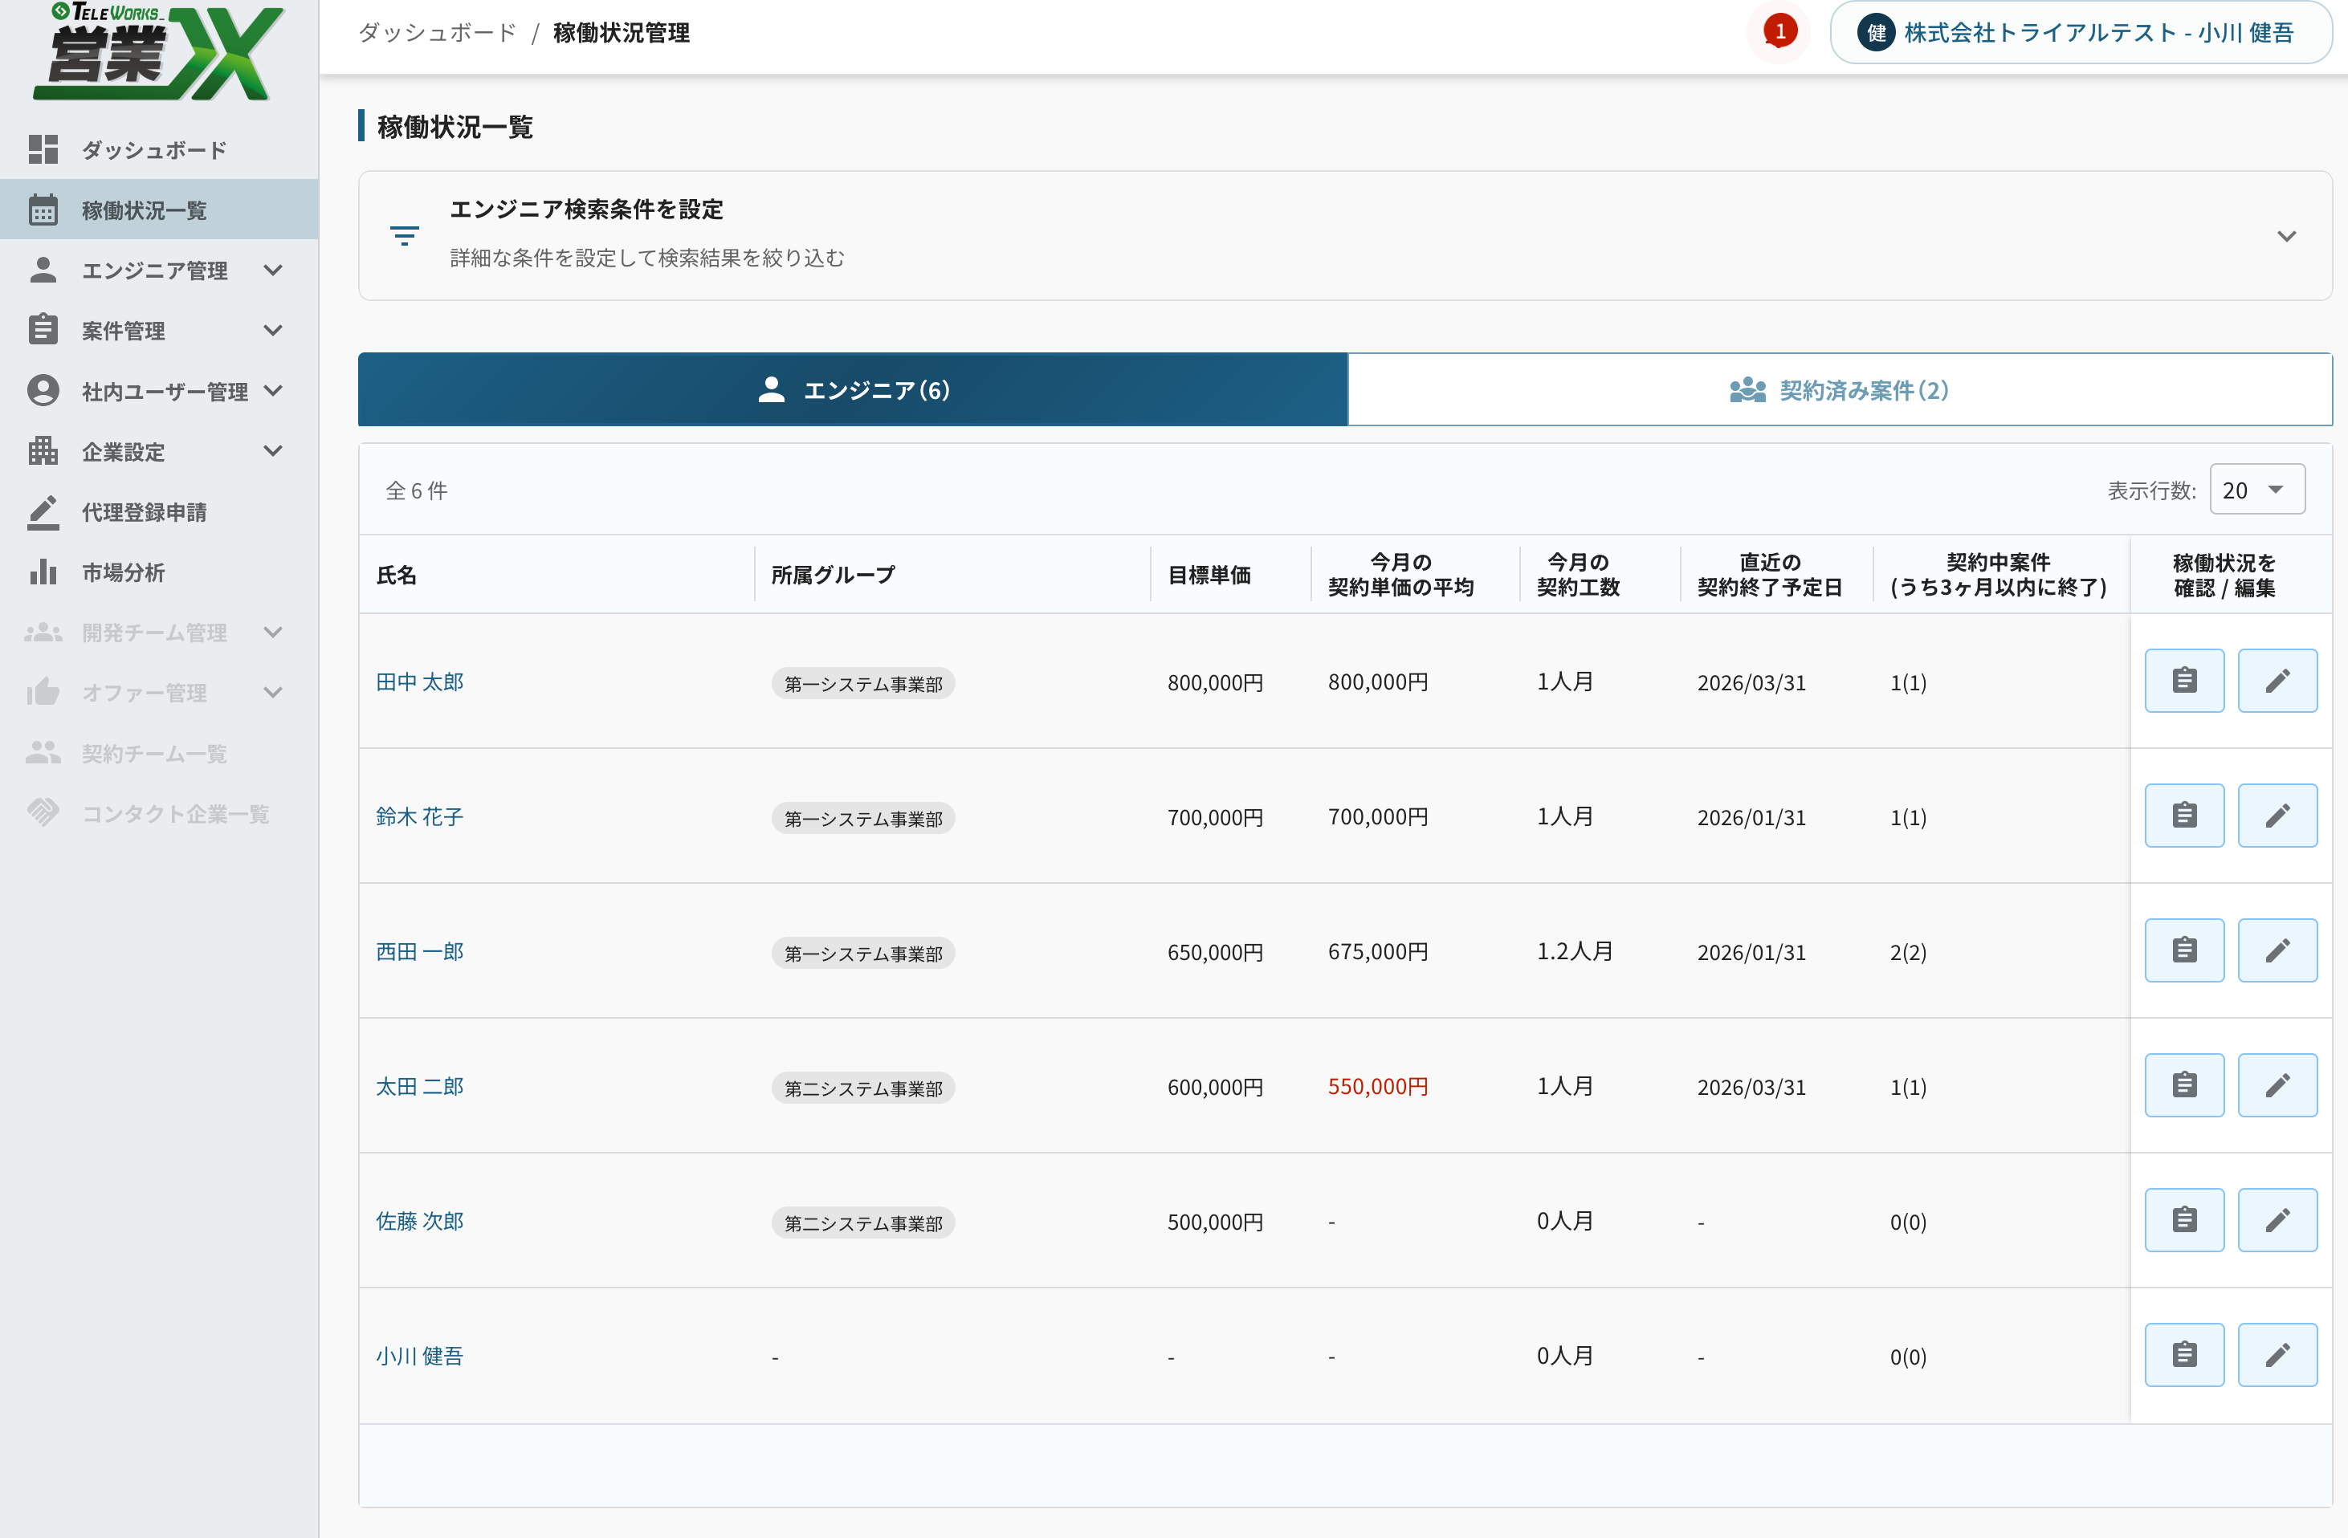Open engineer link 田中 太郎
Screen dimensions: 2348x1538
[x=419, y=682]
